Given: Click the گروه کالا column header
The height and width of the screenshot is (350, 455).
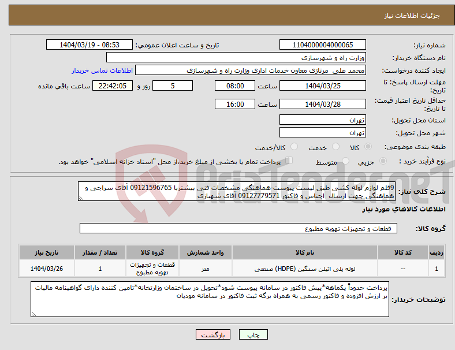Looking at the screenshot, I should [152, 252].
